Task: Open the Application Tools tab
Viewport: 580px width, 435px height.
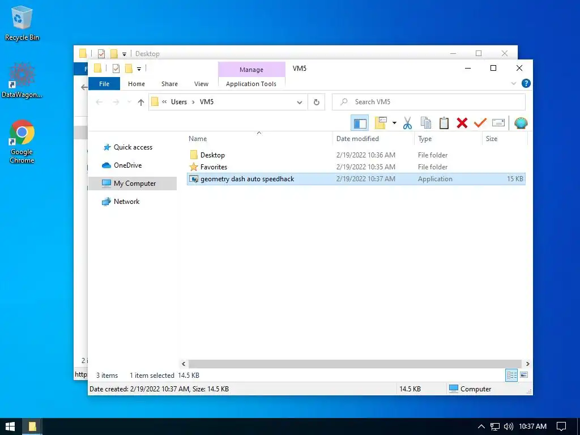Action: click(251, 84)
